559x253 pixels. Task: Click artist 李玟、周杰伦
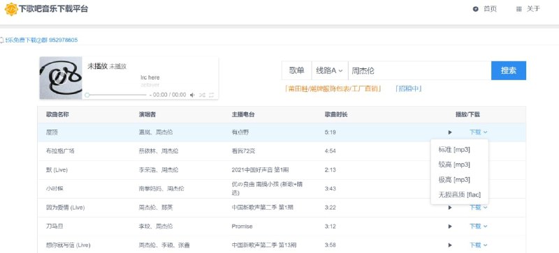pos(156,227)
